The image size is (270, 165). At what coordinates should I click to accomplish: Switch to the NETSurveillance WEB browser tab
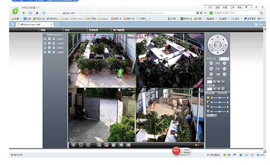click(x=35, y=24)
